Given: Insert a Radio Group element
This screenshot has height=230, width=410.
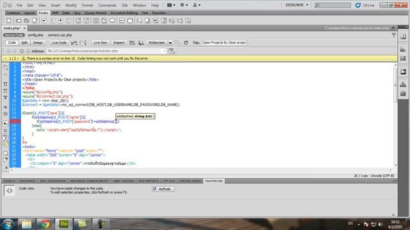Looking at the screenshot, I should coord(69,20).
